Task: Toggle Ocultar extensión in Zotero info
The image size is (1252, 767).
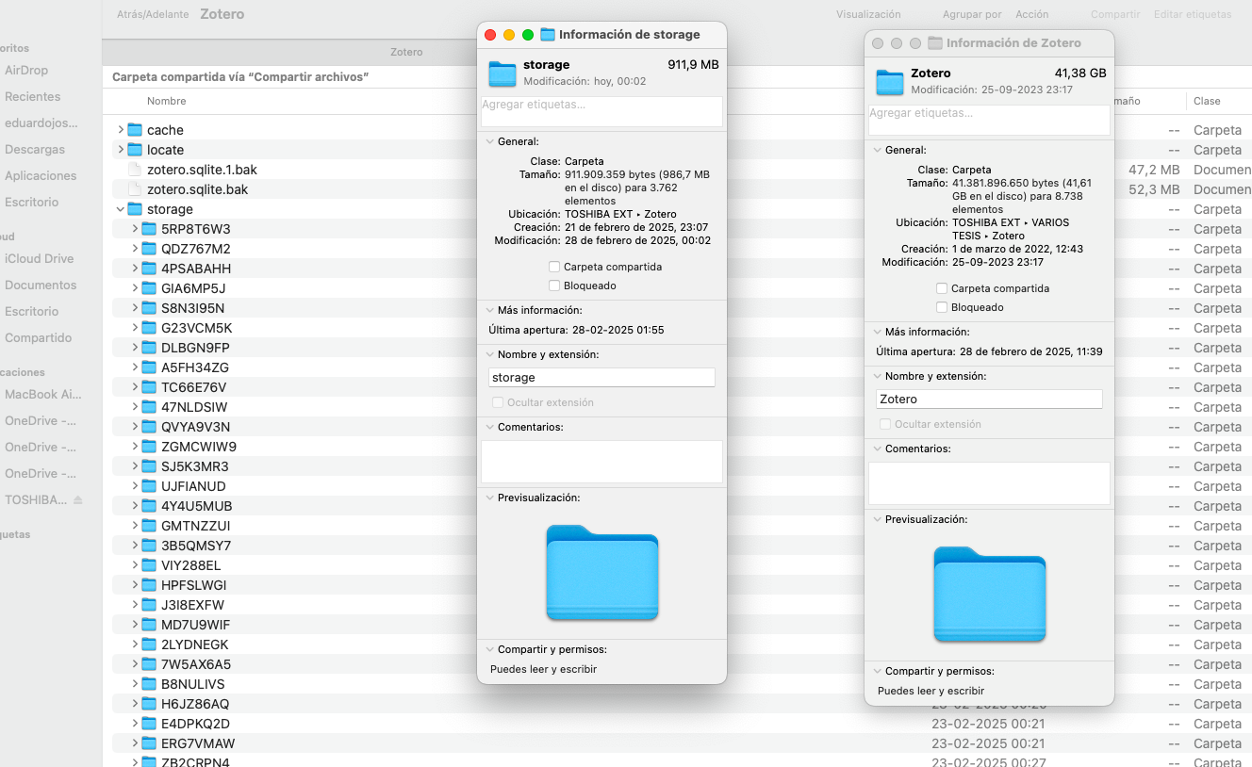Action: point(885,424)
